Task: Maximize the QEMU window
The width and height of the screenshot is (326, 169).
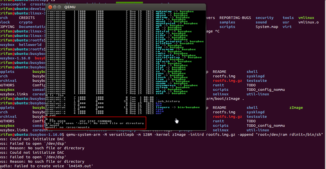Action: [59, 7]
